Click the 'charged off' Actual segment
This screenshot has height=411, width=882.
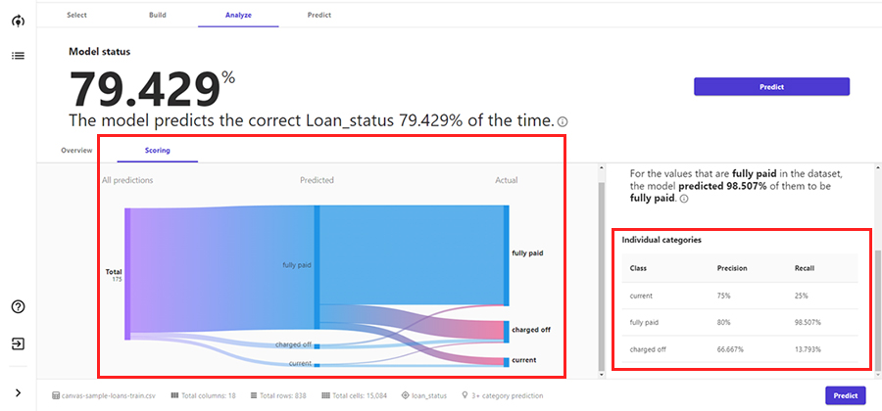[x=506, y=331]
